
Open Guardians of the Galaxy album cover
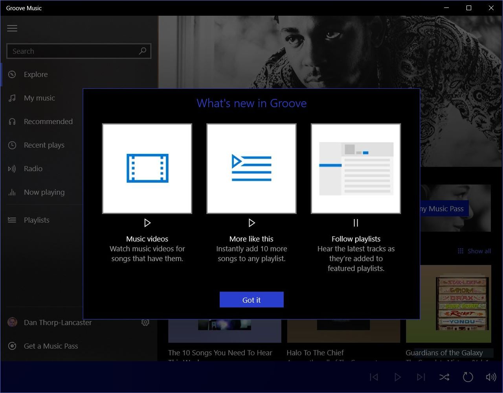coord(448,304)
